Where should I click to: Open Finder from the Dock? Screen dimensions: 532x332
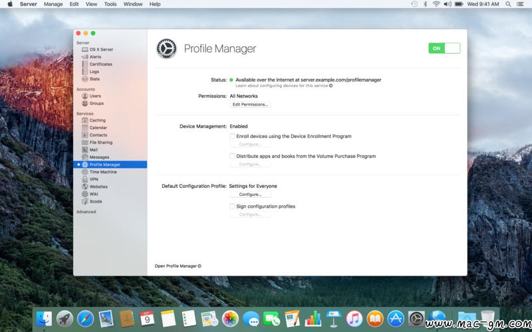pyautogui.click(x=44, y=319)
